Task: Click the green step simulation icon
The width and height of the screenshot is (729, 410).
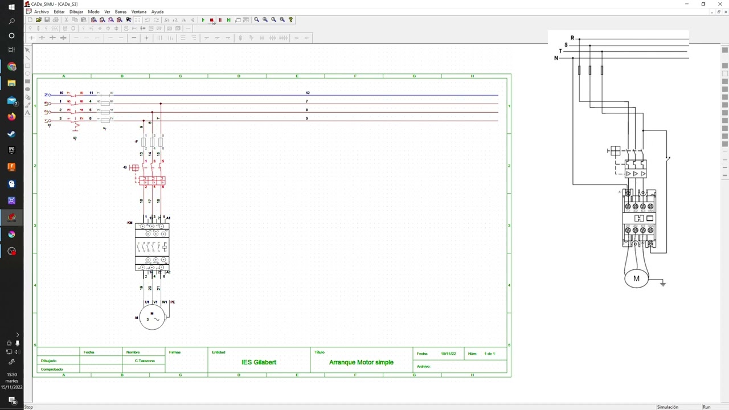Action: (228, 20)
